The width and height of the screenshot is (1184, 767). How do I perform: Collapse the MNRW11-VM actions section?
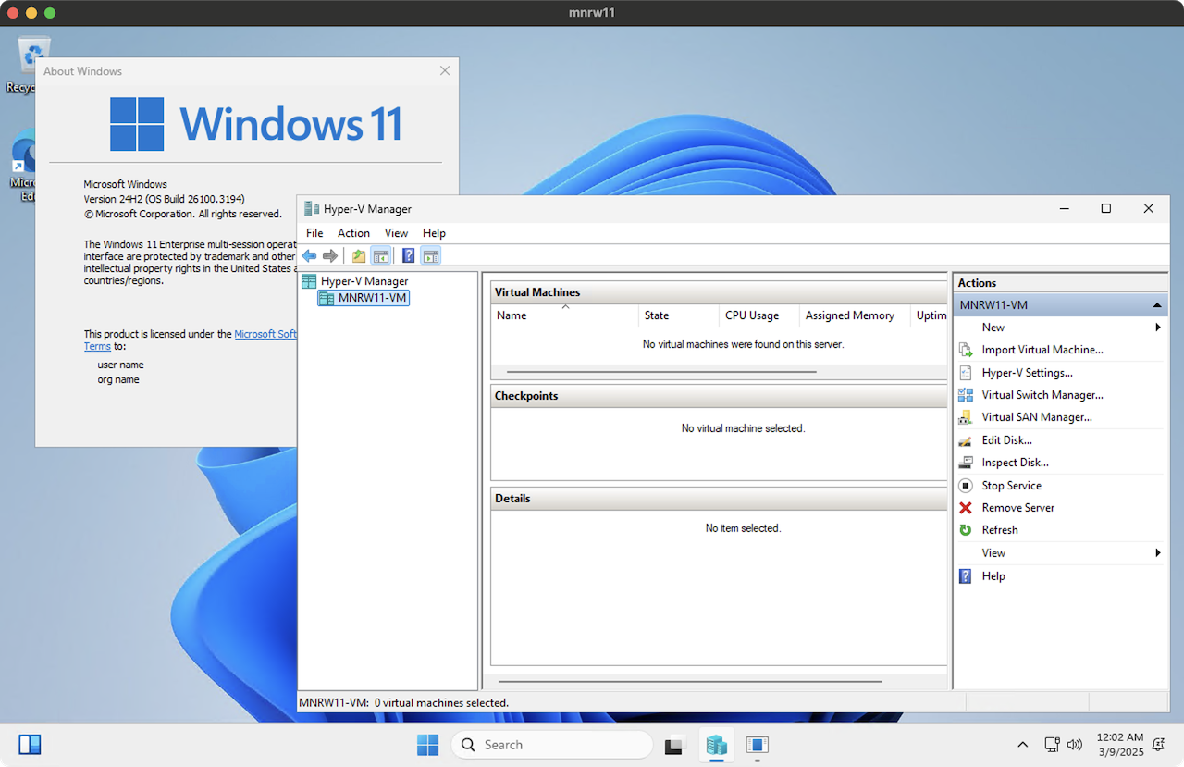click(1157, 305)
